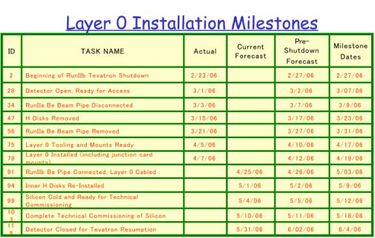
Task: Click the 4/25/06 current forecast cell
Action: (250, 171)
